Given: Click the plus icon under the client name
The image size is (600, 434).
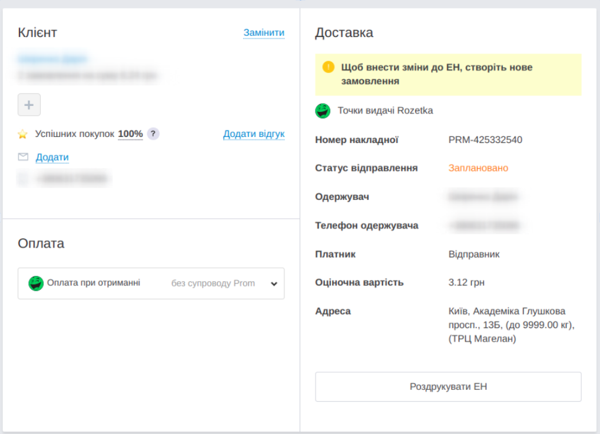Looking at the screenshot, I should point(28,105).
